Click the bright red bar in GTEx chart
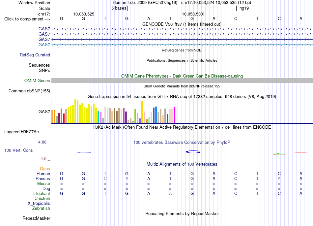313x226 pixels. (64, 118)
